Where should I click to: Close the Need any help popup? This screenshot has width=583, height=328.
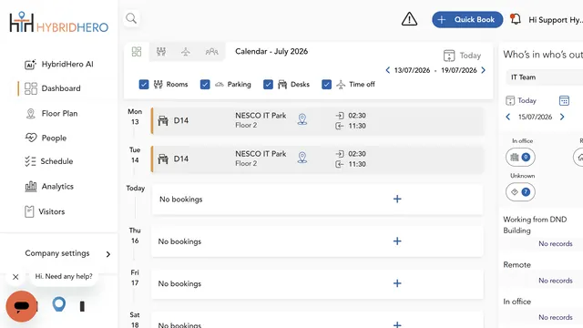tap(15, 277)
